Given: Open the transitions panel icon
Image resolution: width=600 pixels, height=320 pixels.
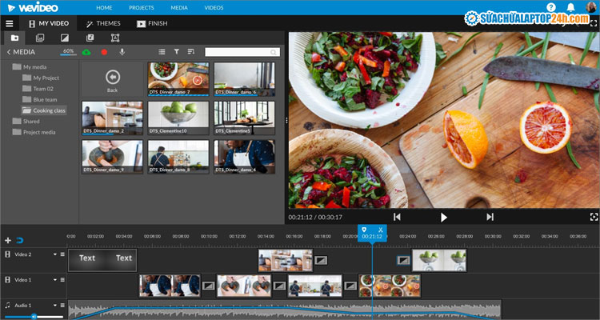Looking at the screenshot, I should [65, 38].
